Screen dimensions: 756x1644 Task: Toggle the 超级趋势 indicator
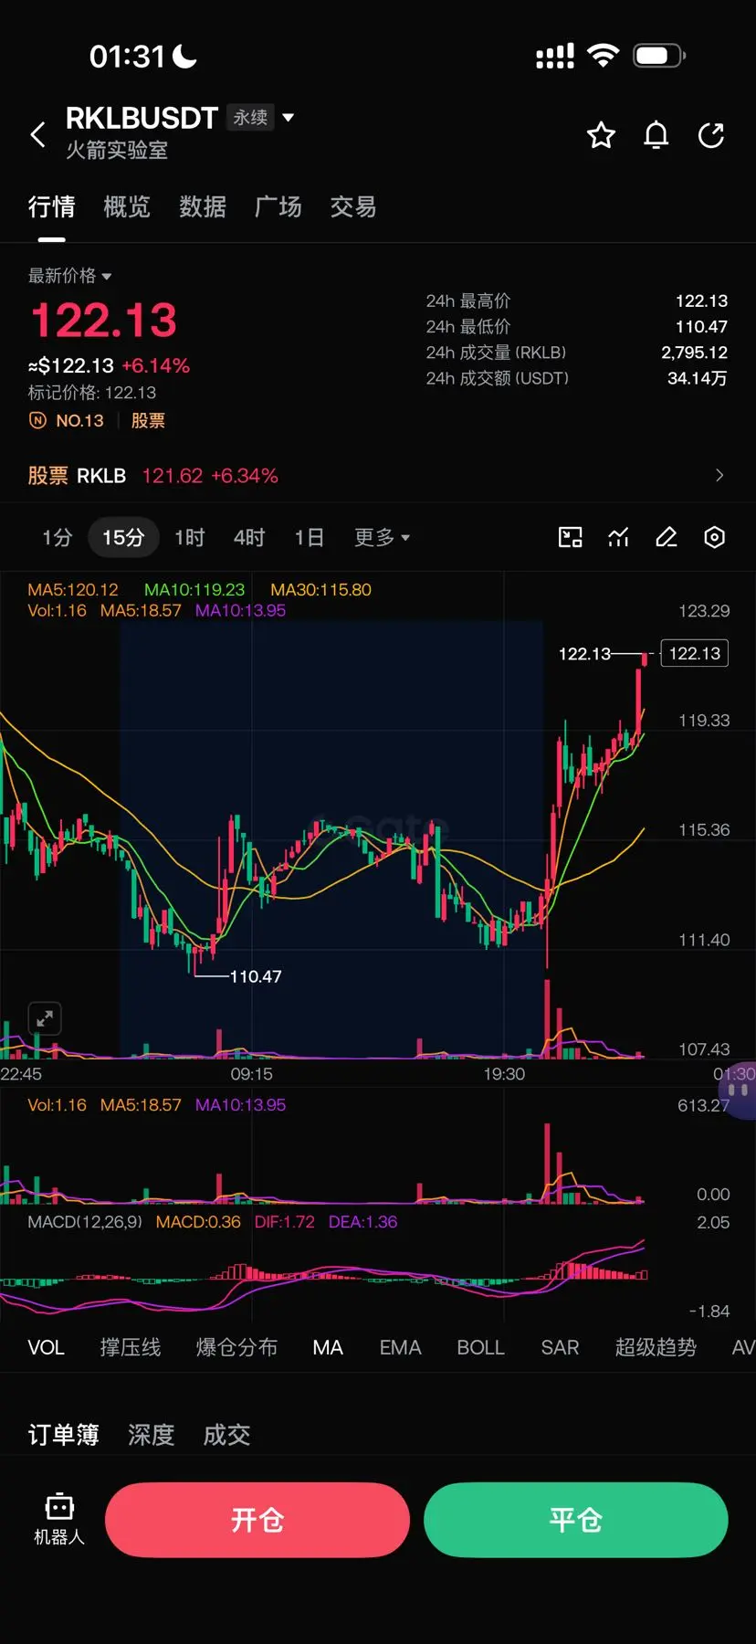click(656, 1347)
